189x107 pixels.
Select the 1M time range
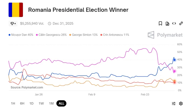coord(51,103)
